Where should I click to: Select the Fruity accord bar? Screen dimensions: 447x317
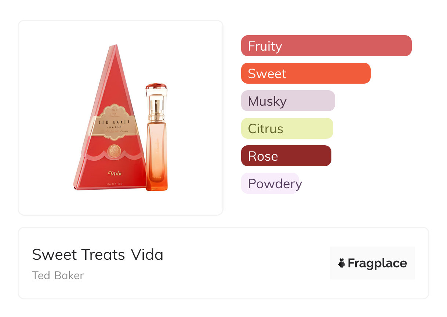(326, 46)
